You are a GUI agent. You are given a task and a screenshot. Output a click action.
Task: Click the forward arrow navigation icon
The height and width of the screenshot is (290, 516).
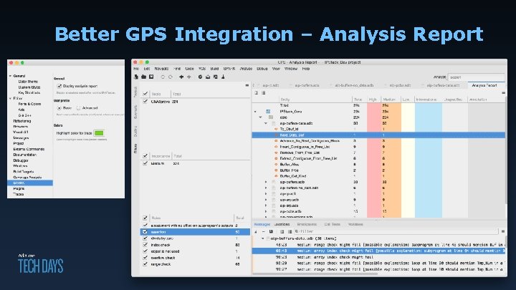pos(189,77)
